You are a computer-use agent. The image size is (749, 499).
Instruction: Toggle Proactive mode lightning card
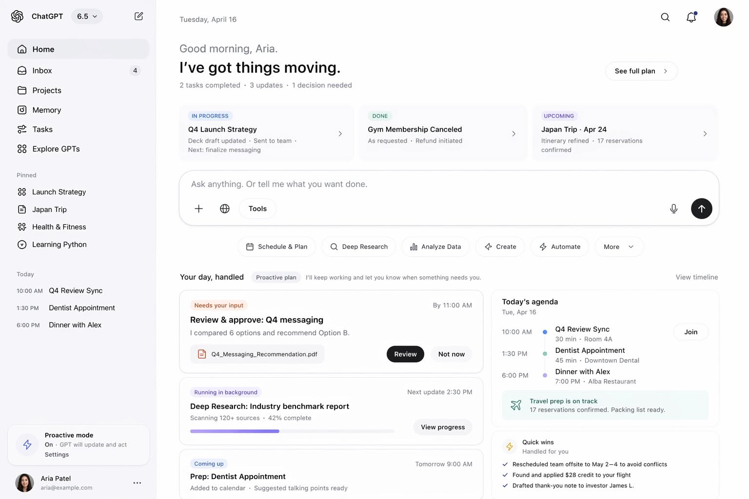(28, 444)
